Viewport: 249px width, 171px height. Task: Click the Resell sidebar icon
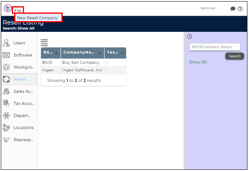tap(6, 79)
